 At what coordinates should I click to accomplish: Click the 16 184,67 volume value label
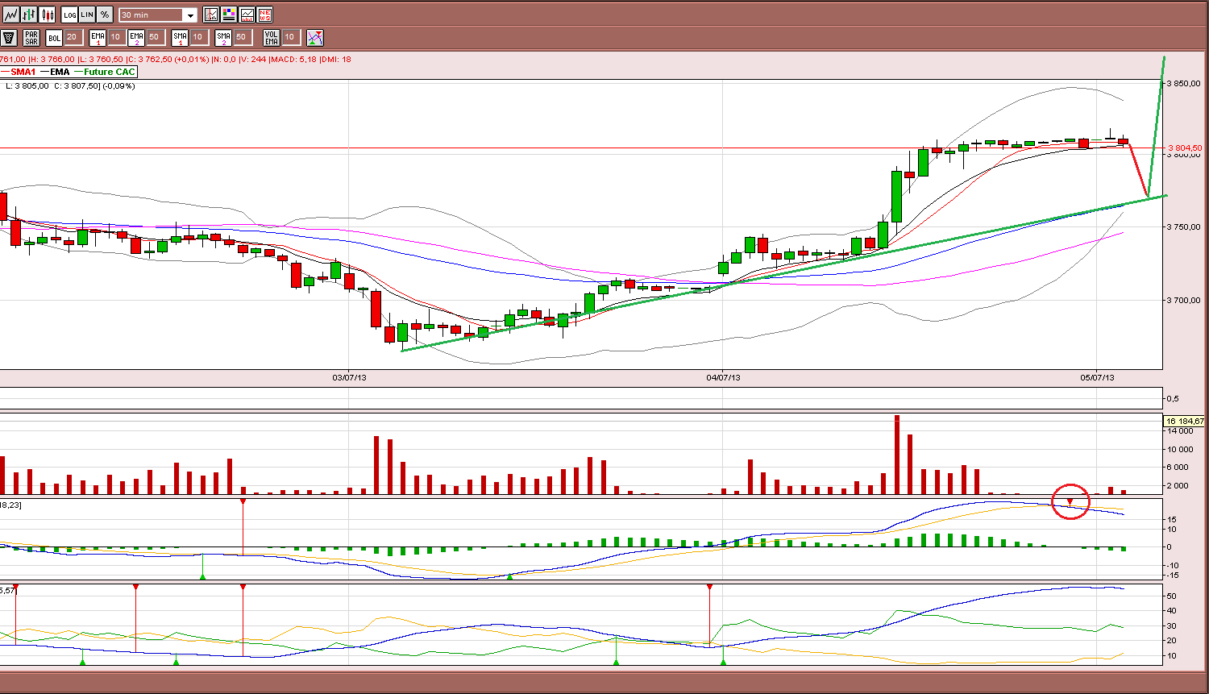[1185, 421]
